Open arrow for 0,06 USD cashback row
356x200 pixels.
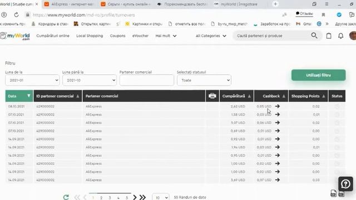(277, 122)
